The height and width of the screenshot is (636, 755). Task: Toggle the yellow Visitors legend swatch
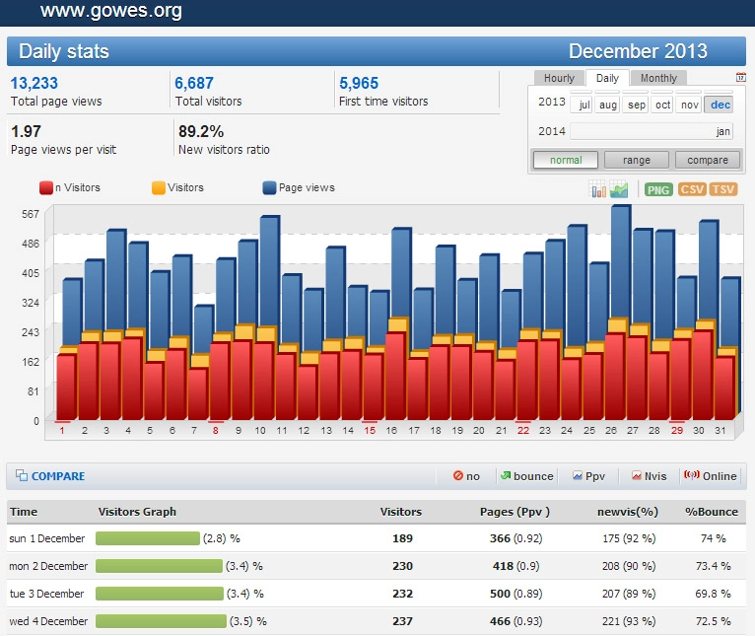coord(158,187)
